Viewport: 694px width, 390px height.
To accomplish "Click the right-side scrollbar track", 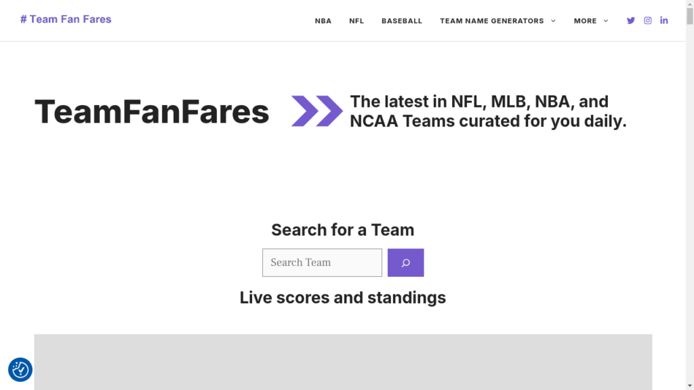I will (x=689, y=203).
